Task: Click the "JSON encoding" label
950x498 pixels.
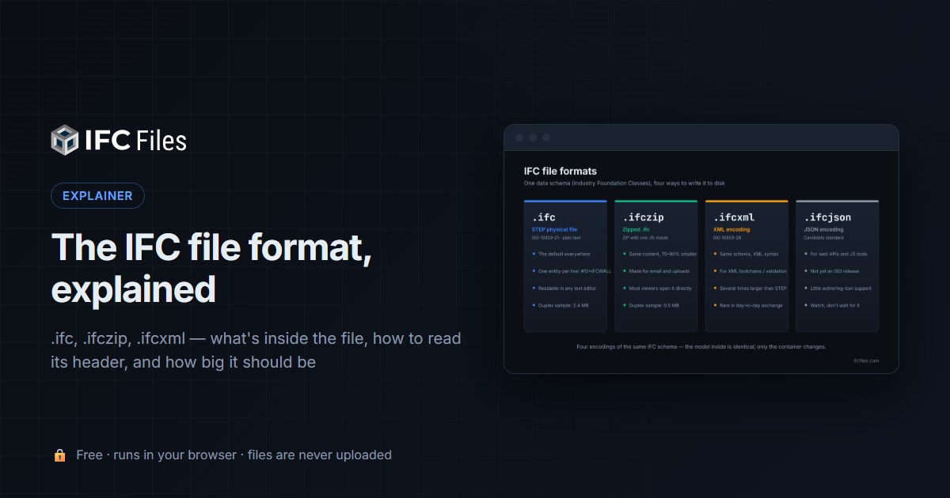Action: tap(824, 230)
